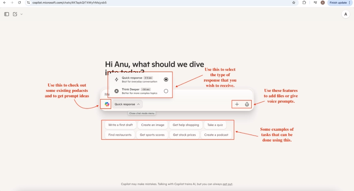Open site info icon in address bar
Image resolution: width=354 pixels, height=191 pixels.
28,3
